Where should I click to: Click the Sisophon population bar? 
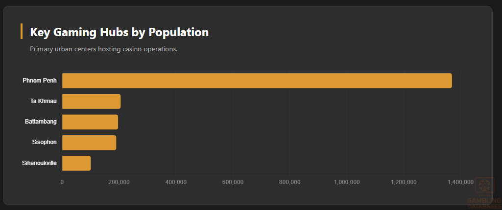89,142
